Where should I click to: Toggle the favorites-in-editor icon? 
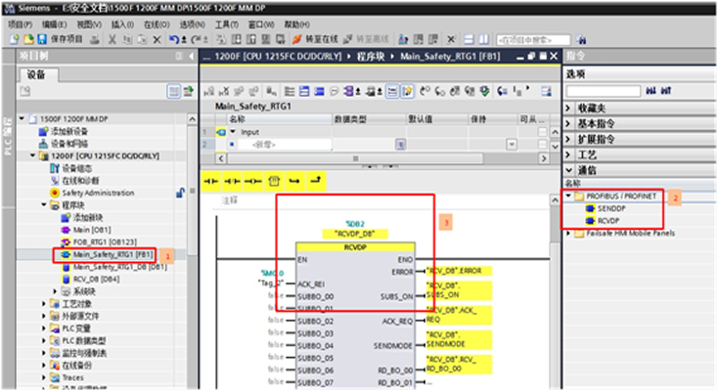(407, 92)
